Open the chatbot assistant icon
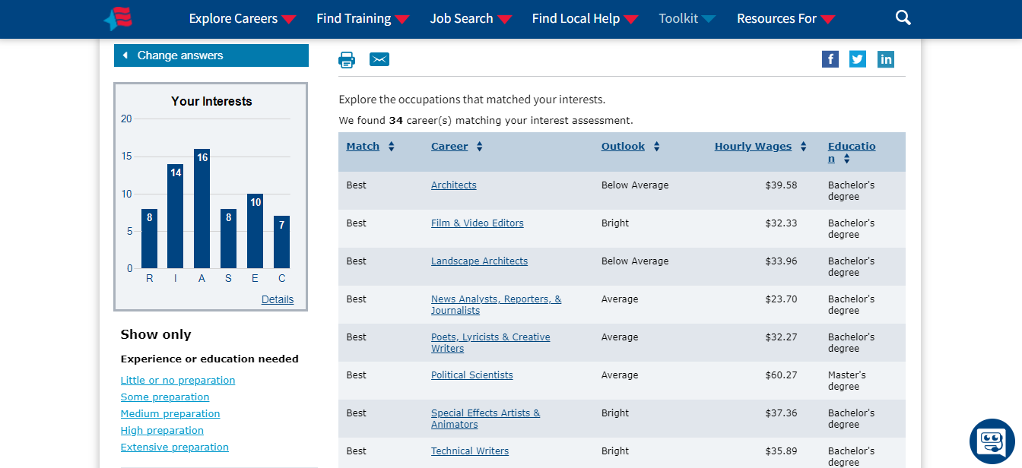This screenshot has height=468, width=1022. click(x=992, y=441)
